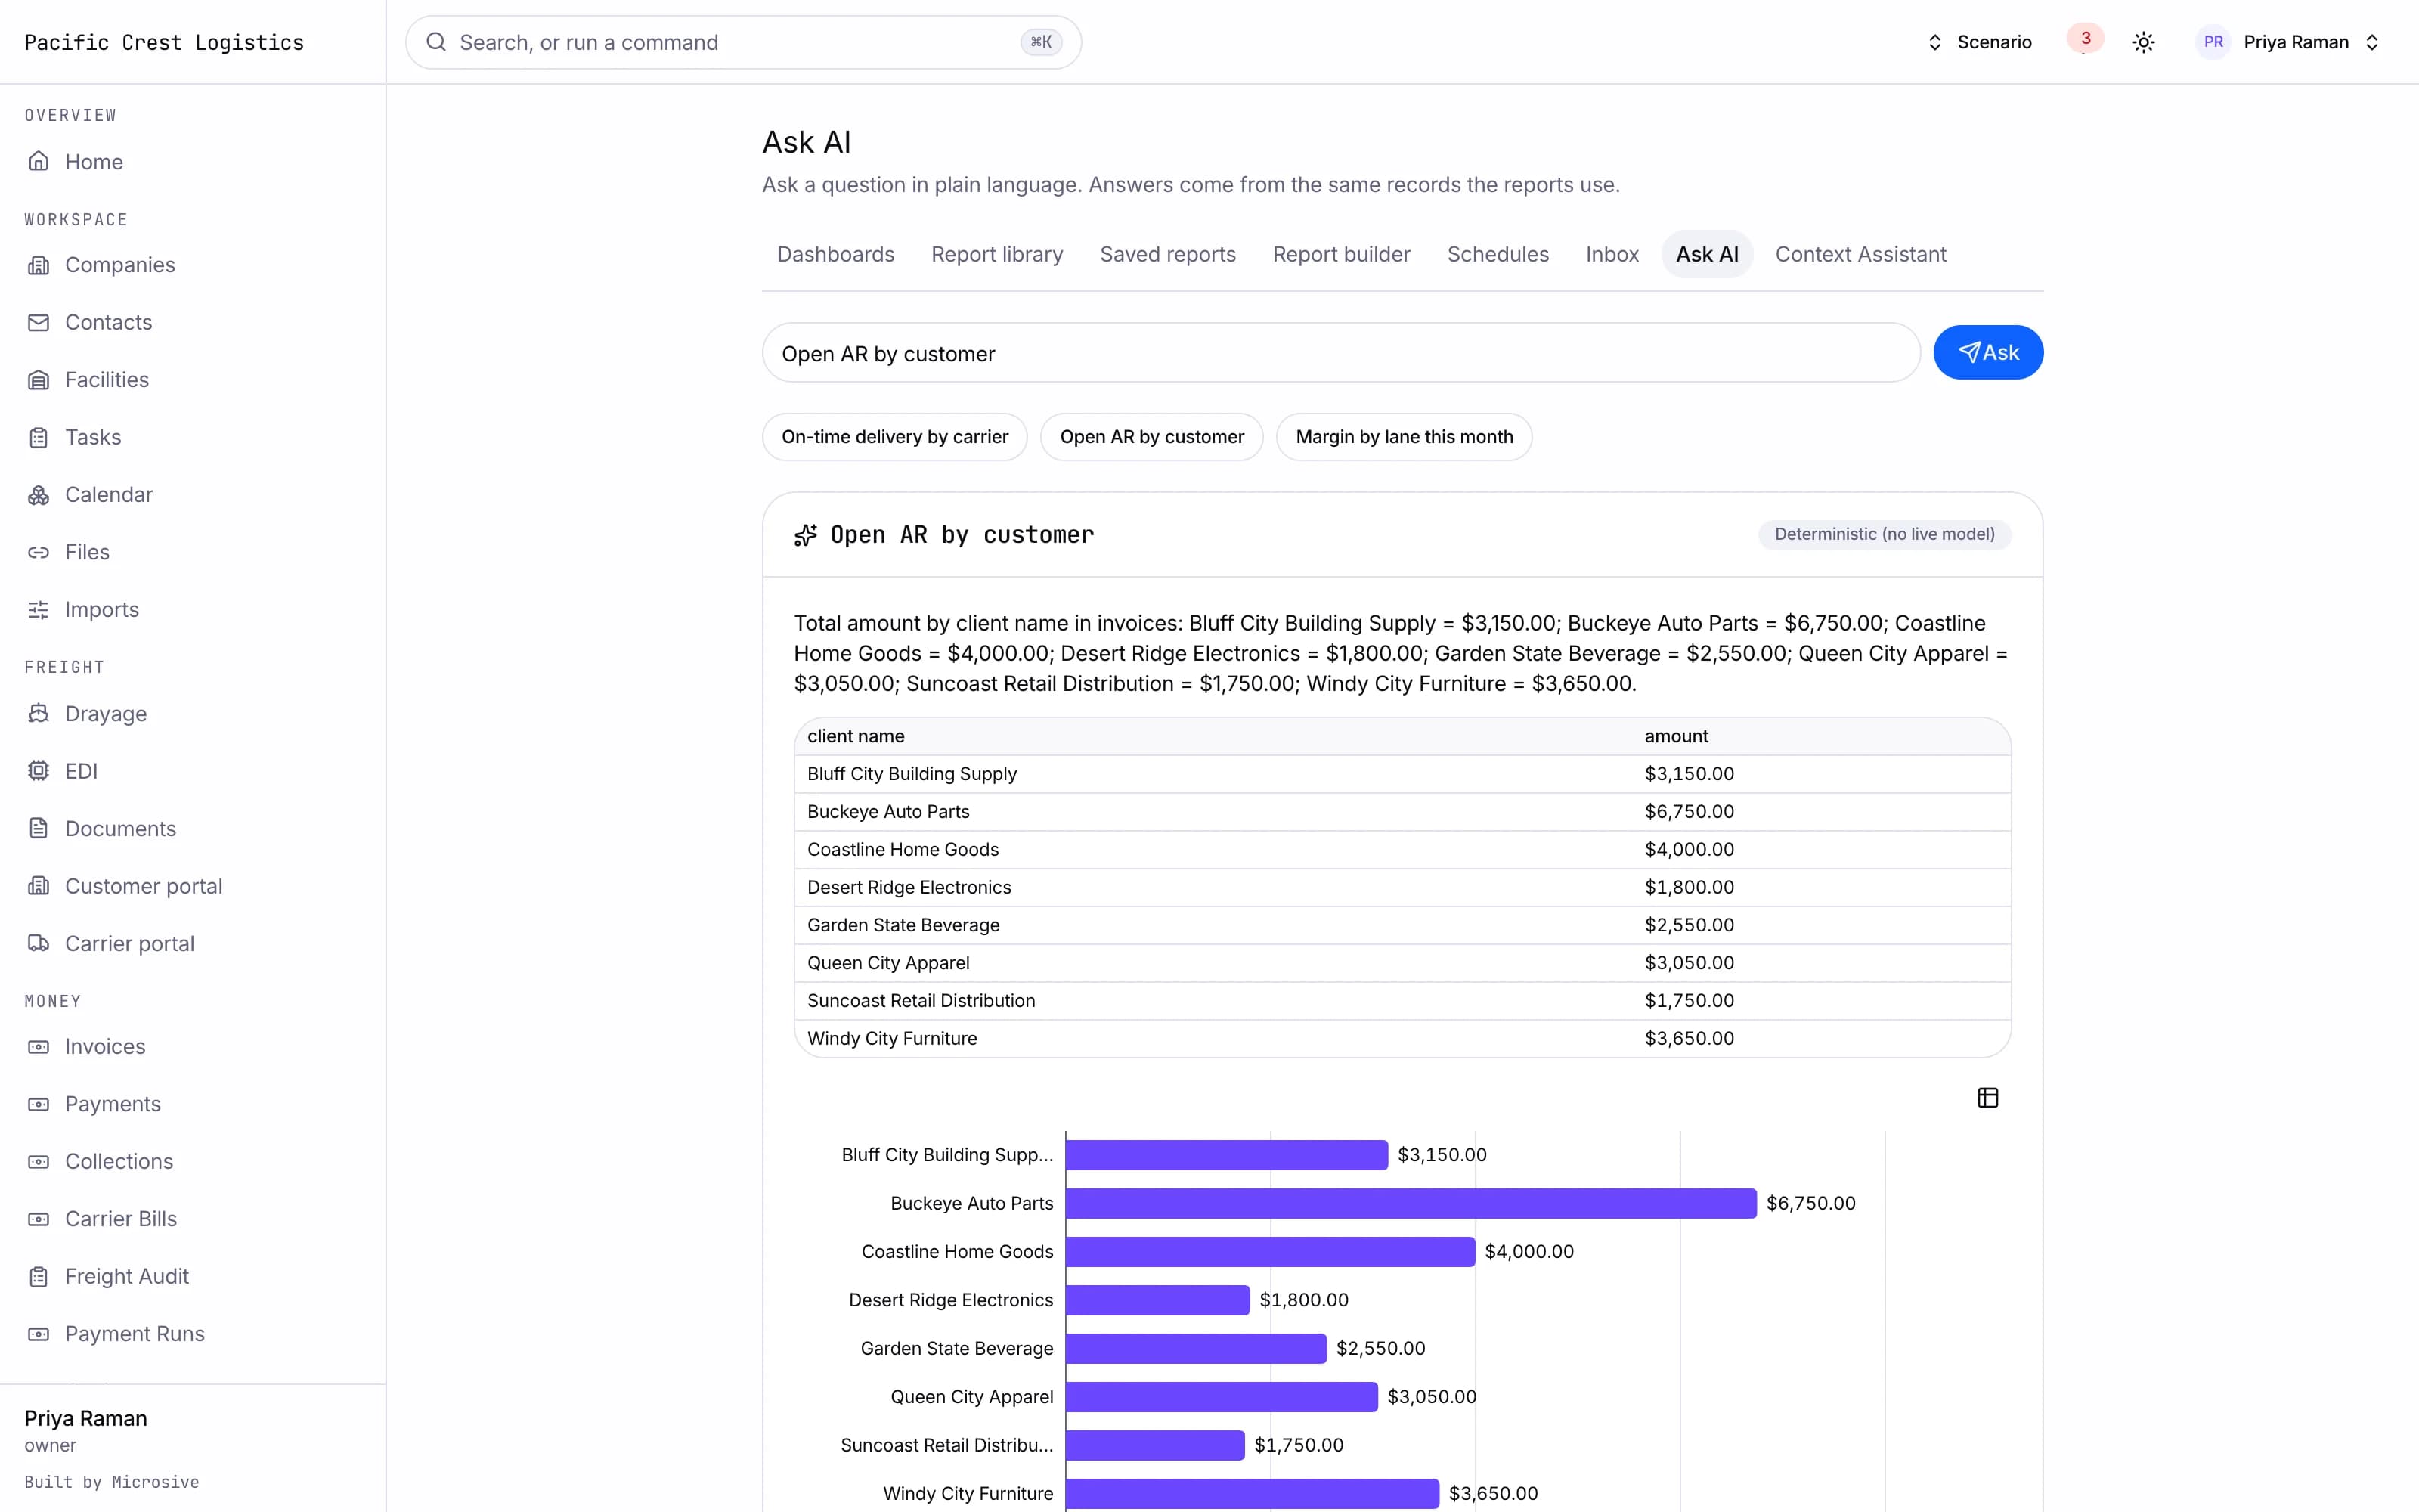The width and height of the screenshot is (2419, 1512).
Task: Open the Report builder tab
Action: pyautogui.click(x=1342, y=254)
